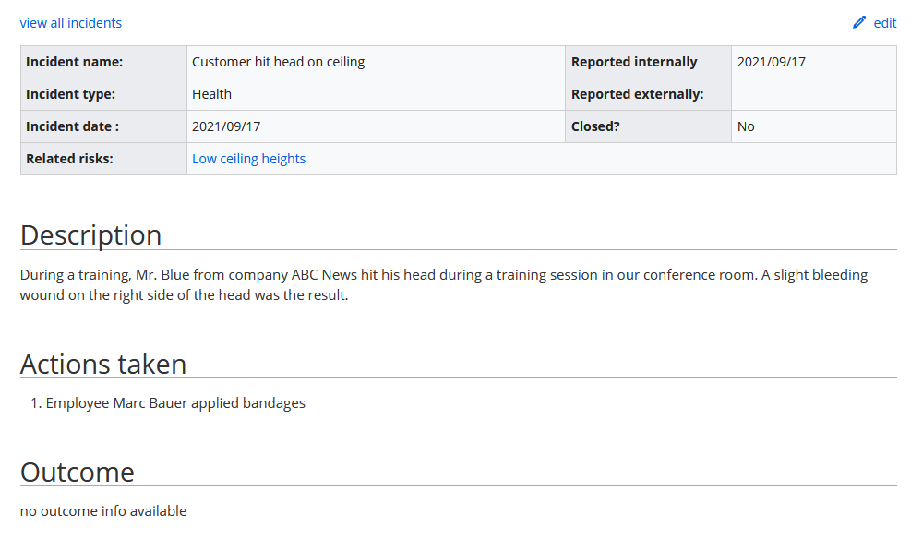Click the 'edit' text link
This screenshot has height=539, width=923.
(x=885, y=23)
